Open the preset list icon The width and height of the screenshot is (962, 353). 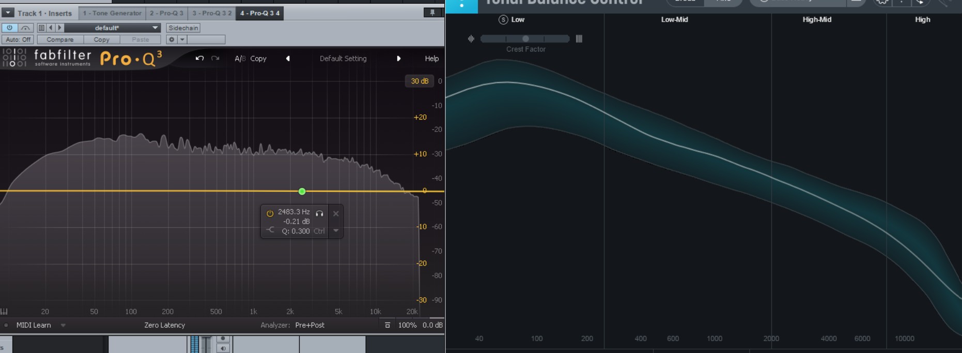tap(42, 28)
